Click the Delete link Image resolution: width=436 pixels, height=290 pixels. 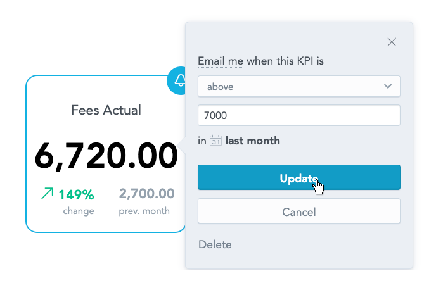point(215,244)
